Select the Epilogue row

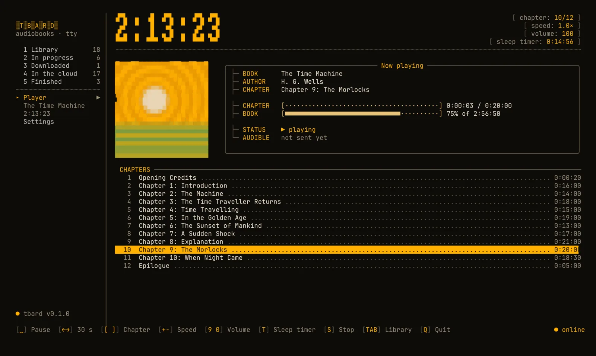(348, 266)
